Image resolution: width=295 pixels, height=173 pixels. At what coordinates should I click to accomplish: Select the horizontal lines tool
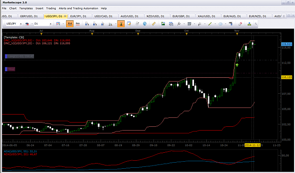click(189, 24)
